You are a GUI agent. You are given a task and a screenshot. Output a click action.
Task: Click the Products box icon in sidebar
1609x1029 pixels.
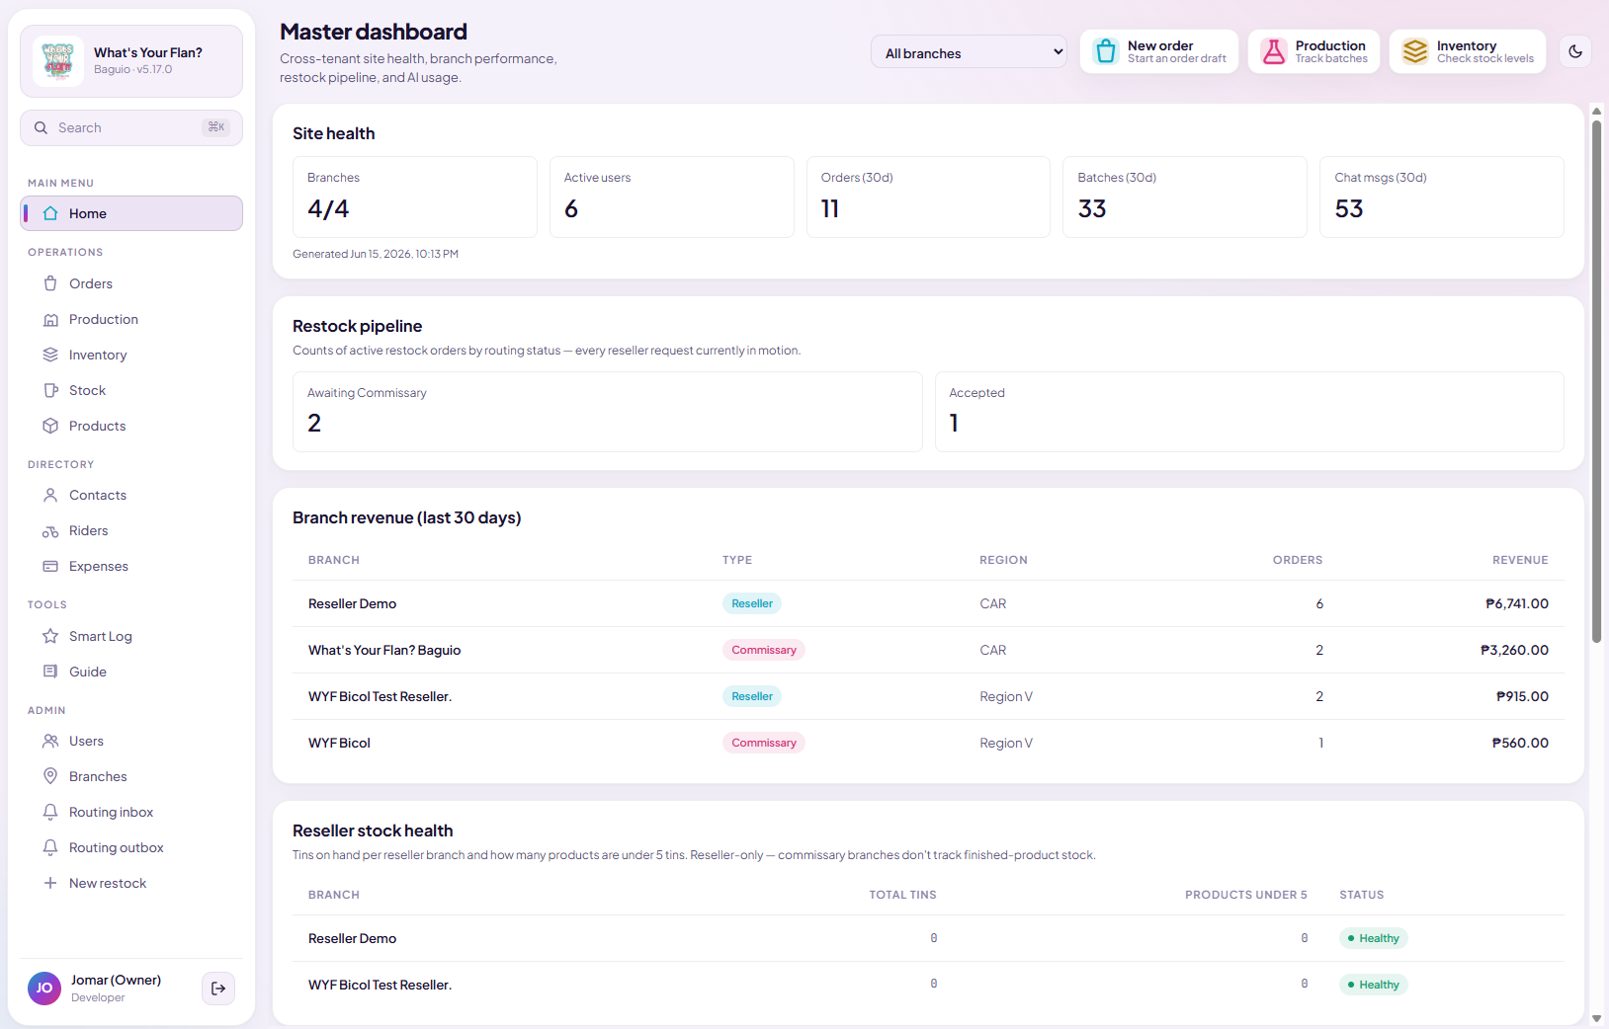(x=50, y=426)
